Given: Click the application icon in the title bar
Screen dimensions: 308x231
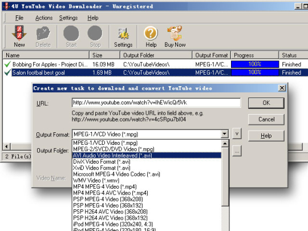Looking at the screenshot, I should (x=6, y=6).
